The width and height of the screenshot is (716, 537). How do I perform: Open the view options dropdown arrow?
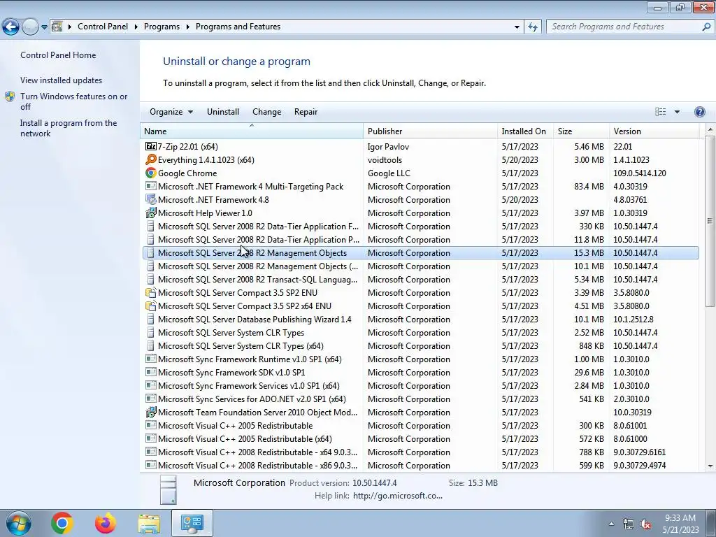(x=677, y=112)
